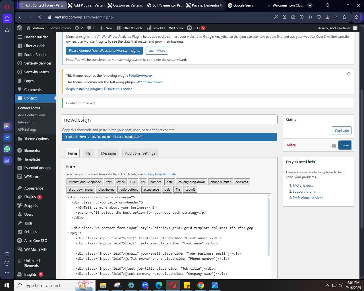Open WP Mail SMTP menu item

click(36, 249)
